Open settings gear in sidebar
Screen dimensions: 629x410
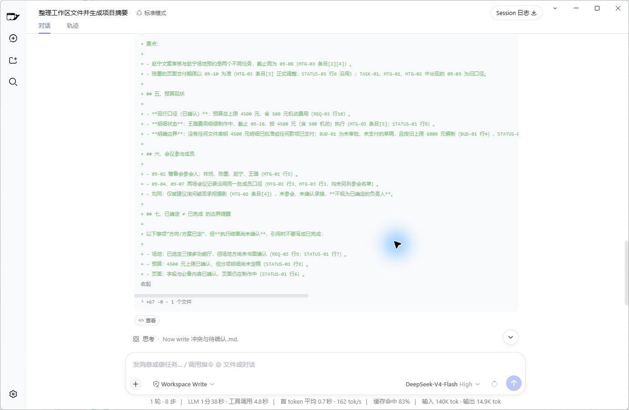[13, 394]
